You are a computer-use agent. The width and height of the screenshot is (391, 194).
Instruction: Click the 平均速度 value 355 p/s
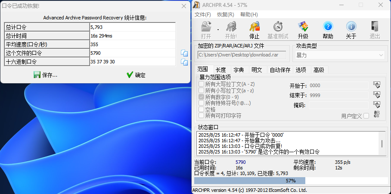tap(343, 162)
